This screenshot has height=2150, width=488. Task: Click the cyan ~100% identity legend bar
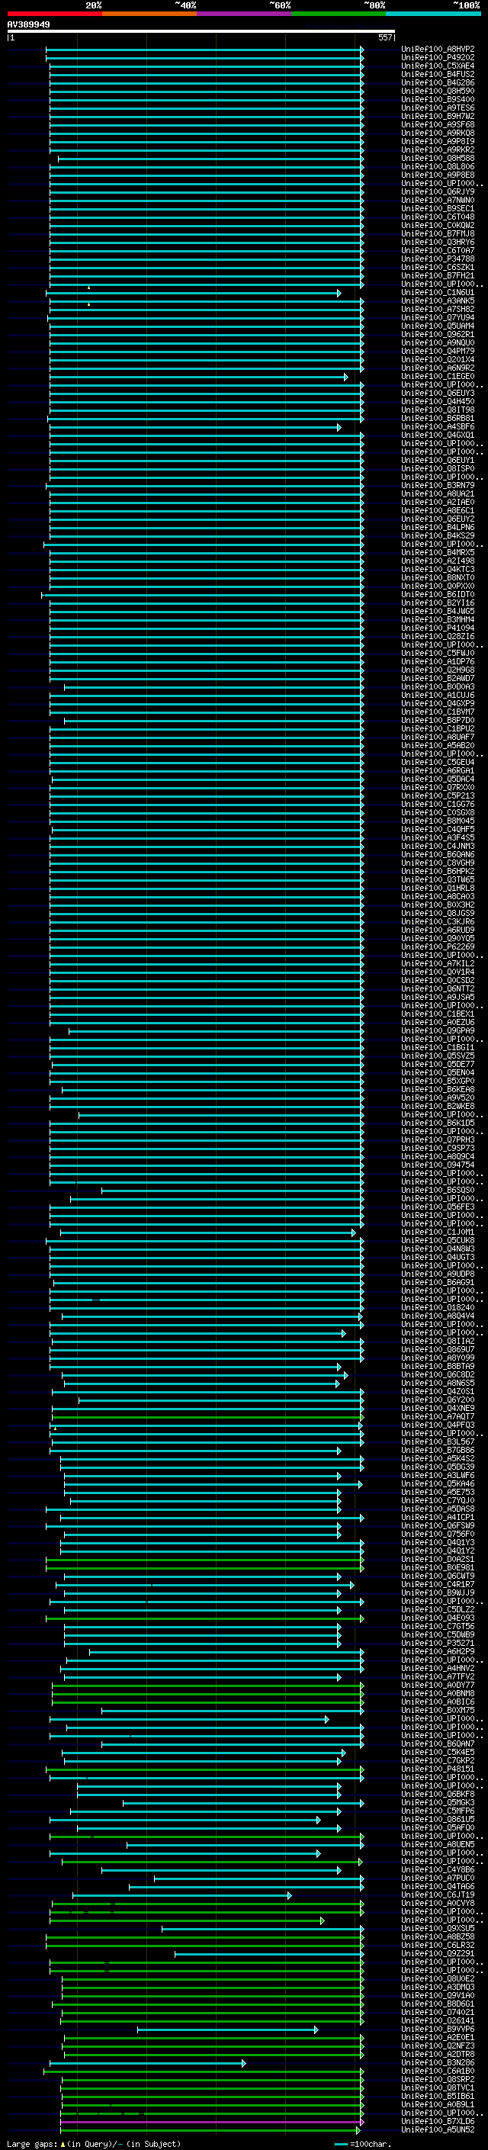click(434, 14)
